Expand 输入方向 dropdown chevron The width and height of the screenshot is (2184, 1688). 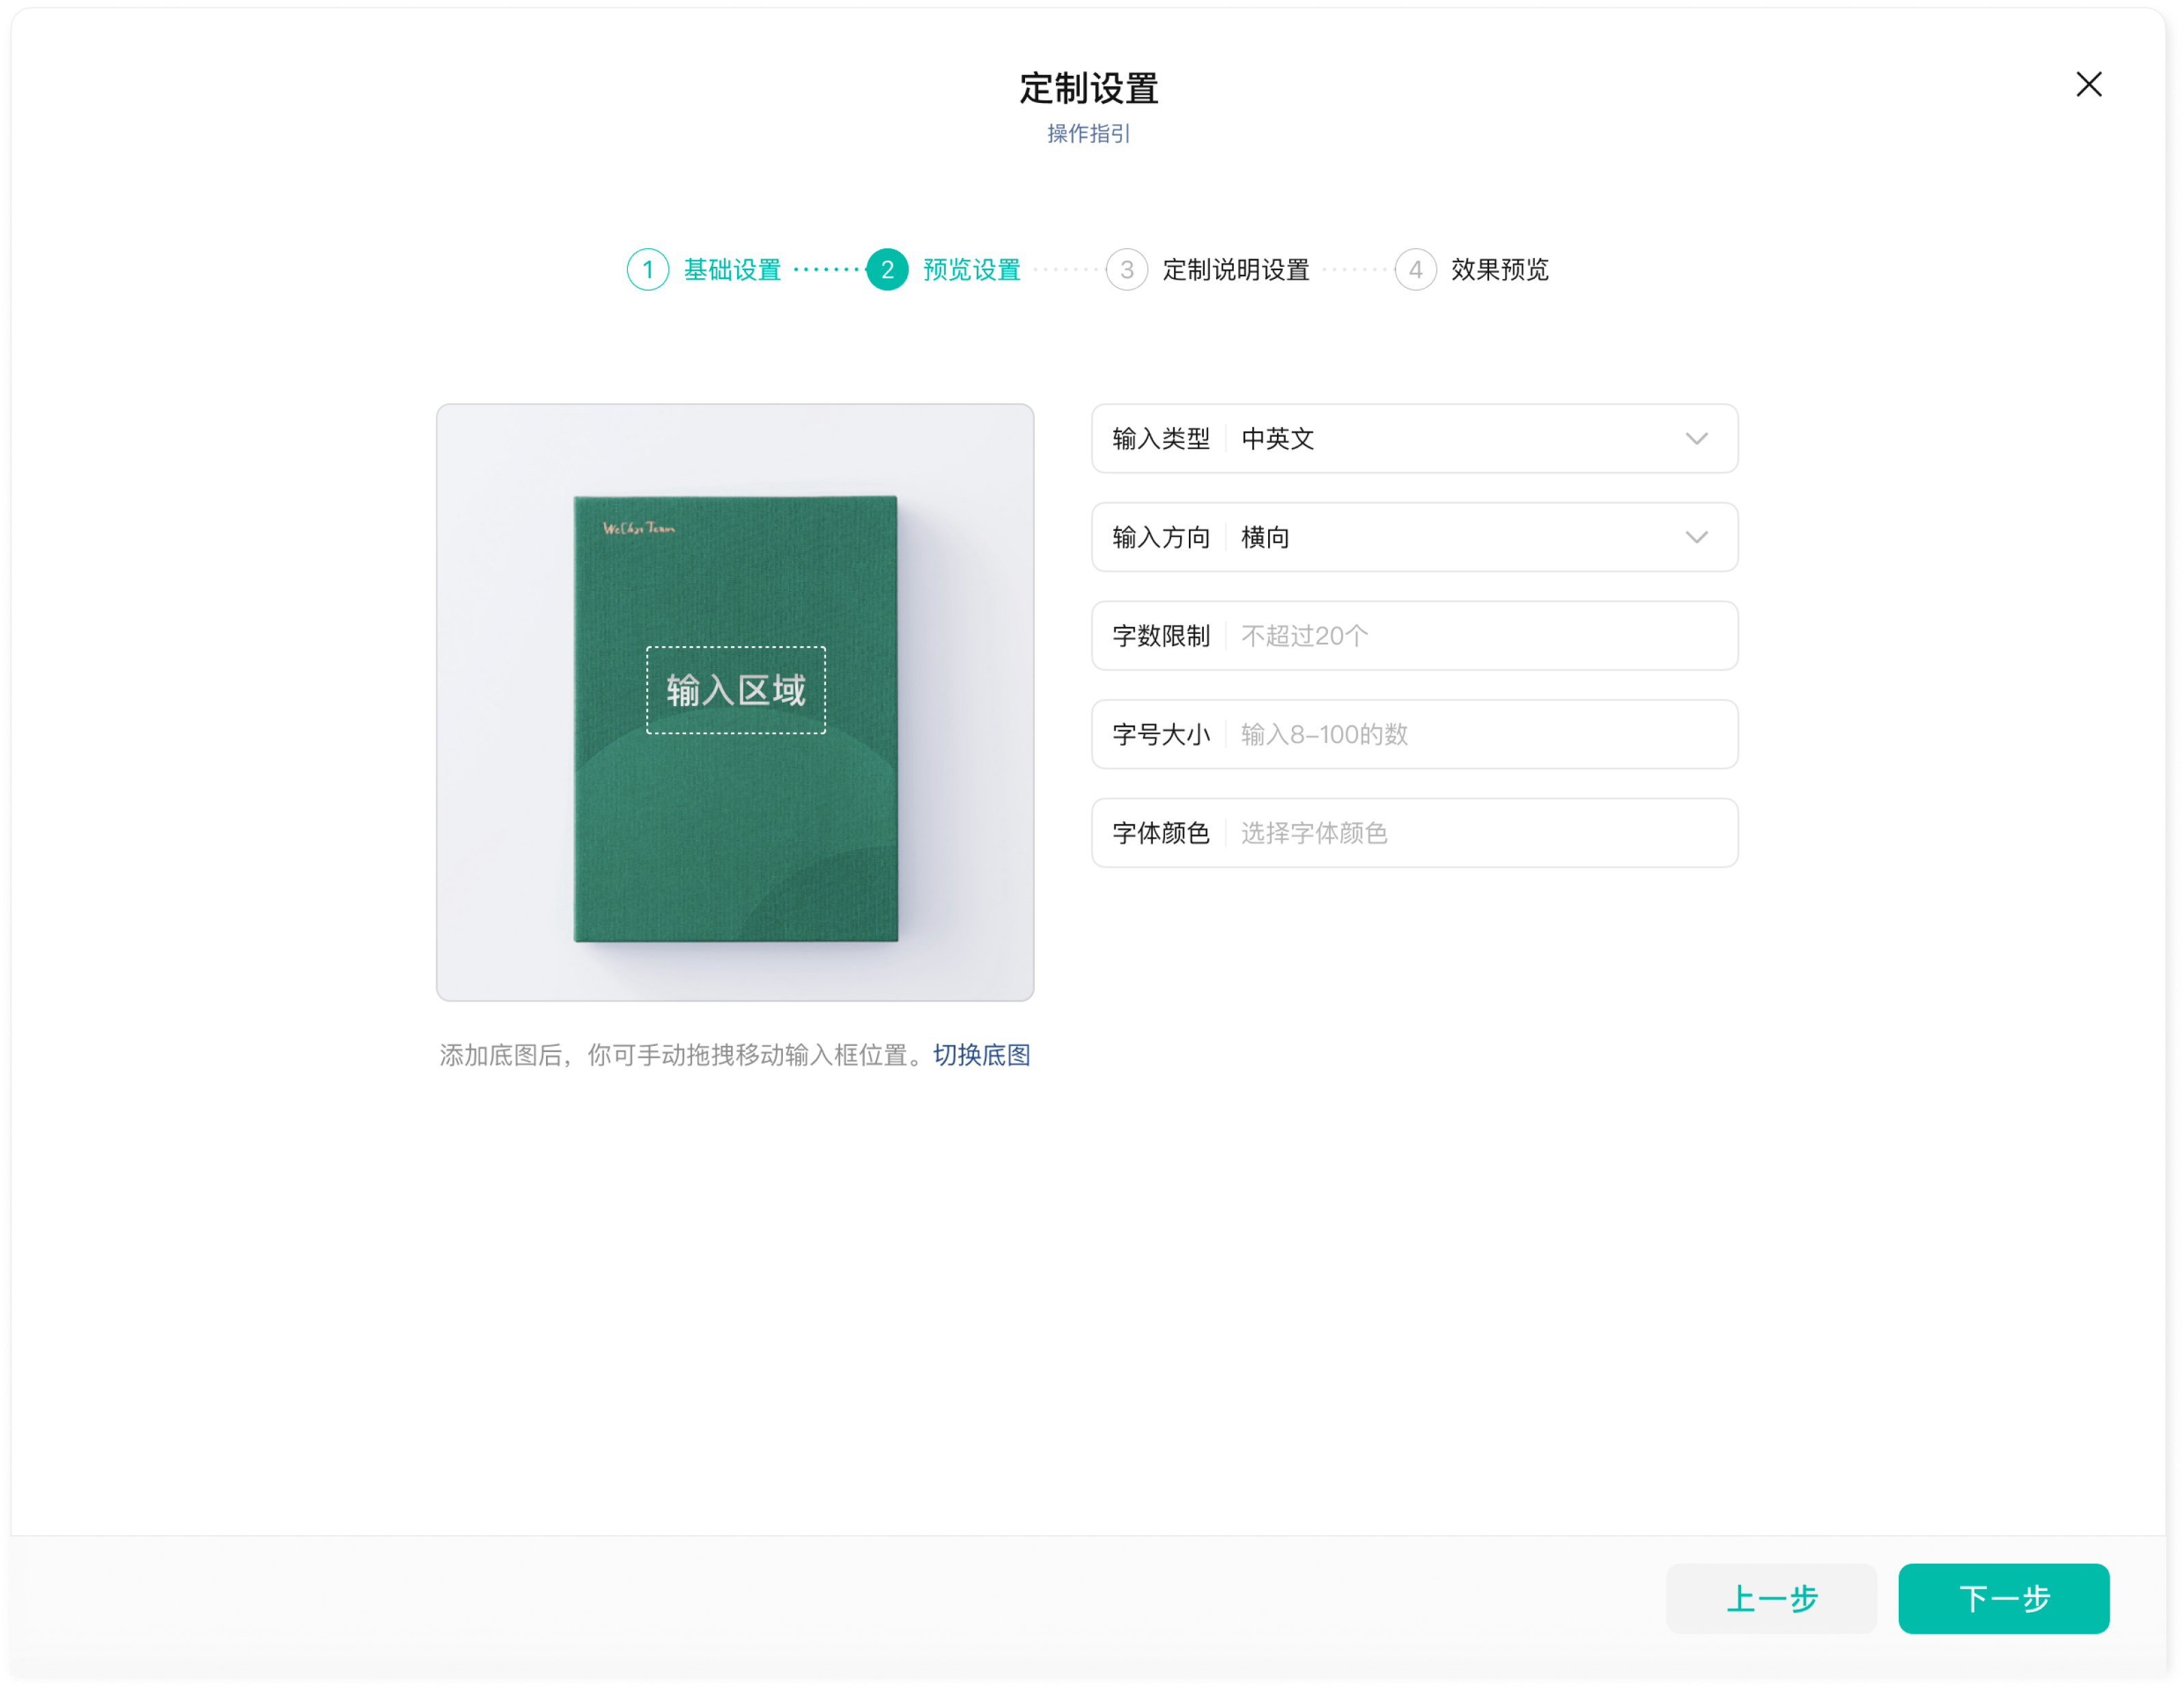[1696, 538]
